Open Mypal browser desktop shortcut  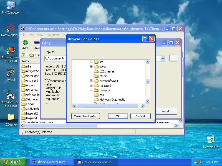coord(11,75)
